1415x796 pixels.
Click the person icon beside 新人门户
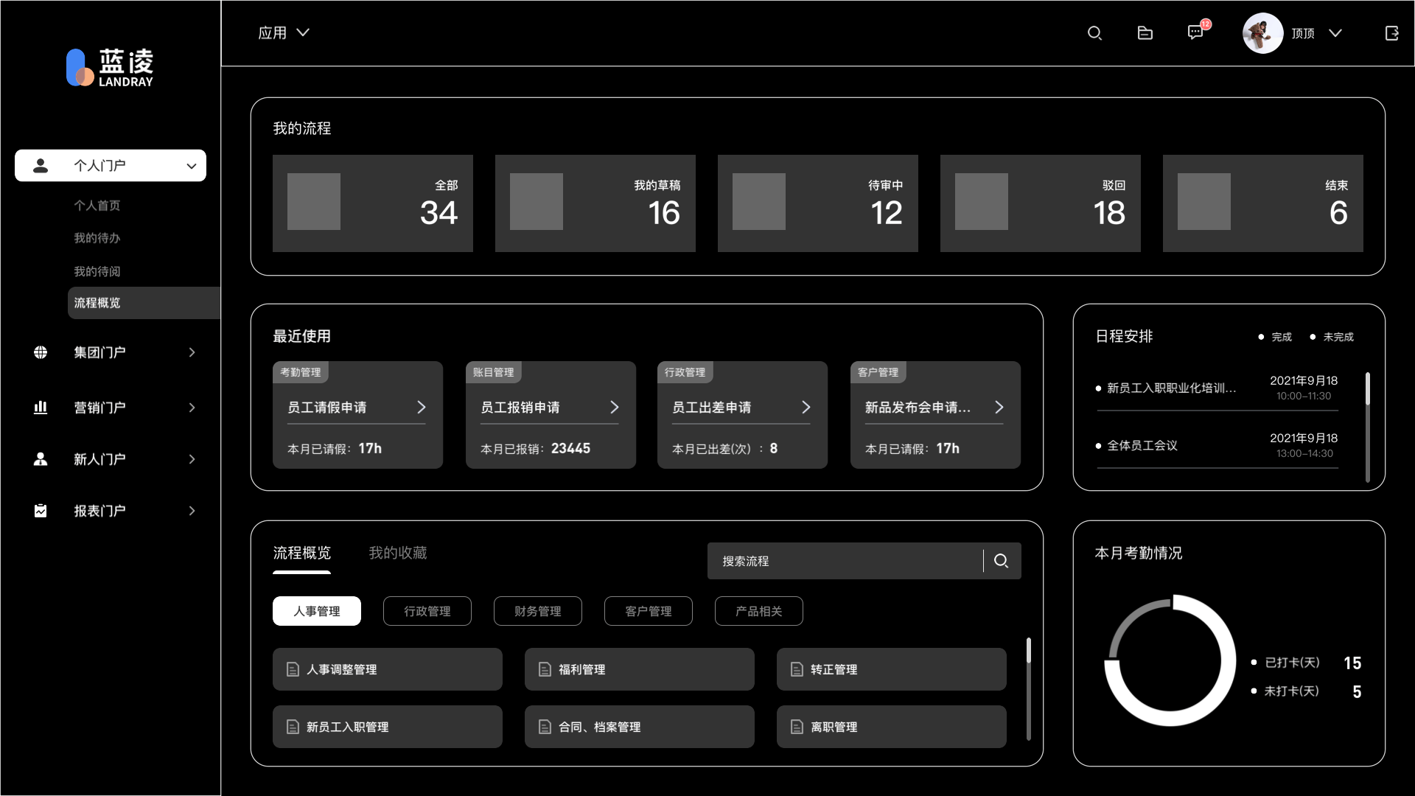(41, 459)
